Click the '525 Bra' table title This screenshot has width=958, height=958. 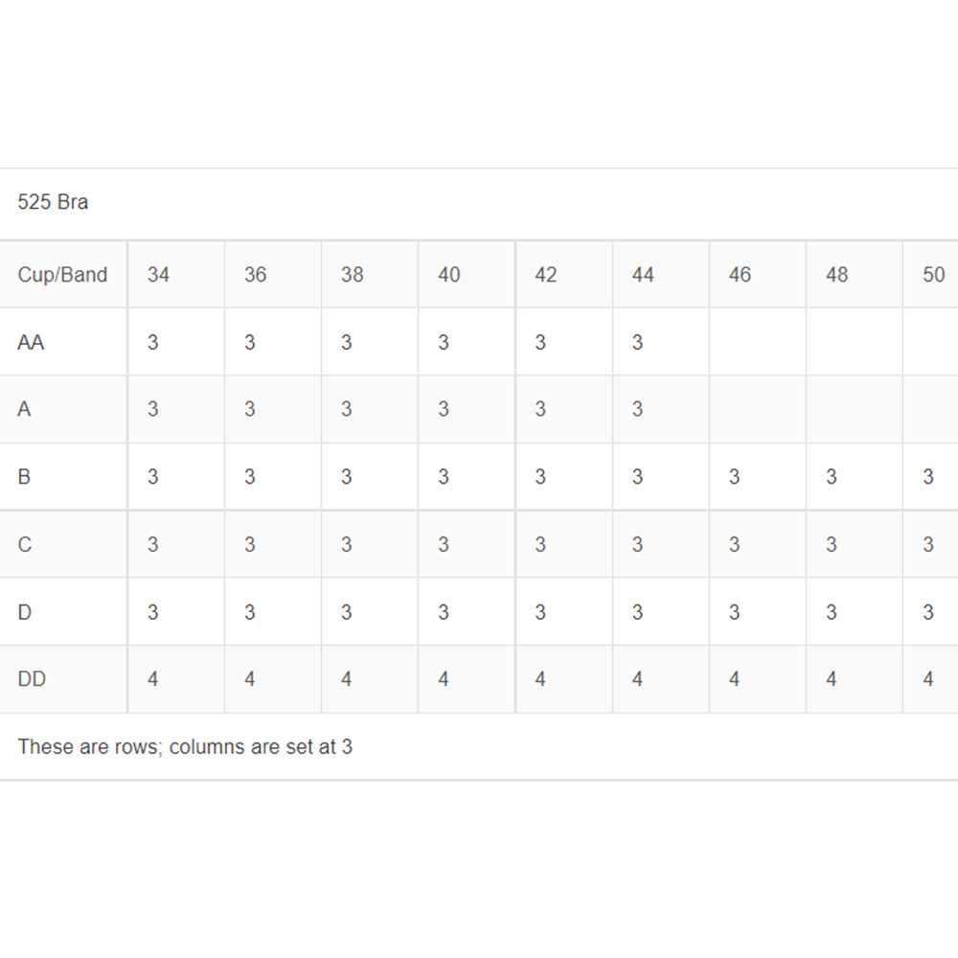tap(53, 203)
